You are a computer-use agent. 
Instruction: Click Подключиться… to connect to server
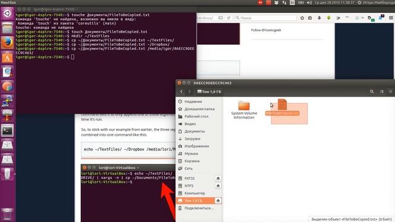199,208
